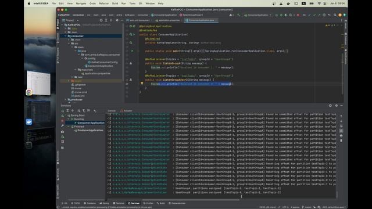Collapse the consumer module tree node
This screenshot has width=372, height=209.
point(65,36)
